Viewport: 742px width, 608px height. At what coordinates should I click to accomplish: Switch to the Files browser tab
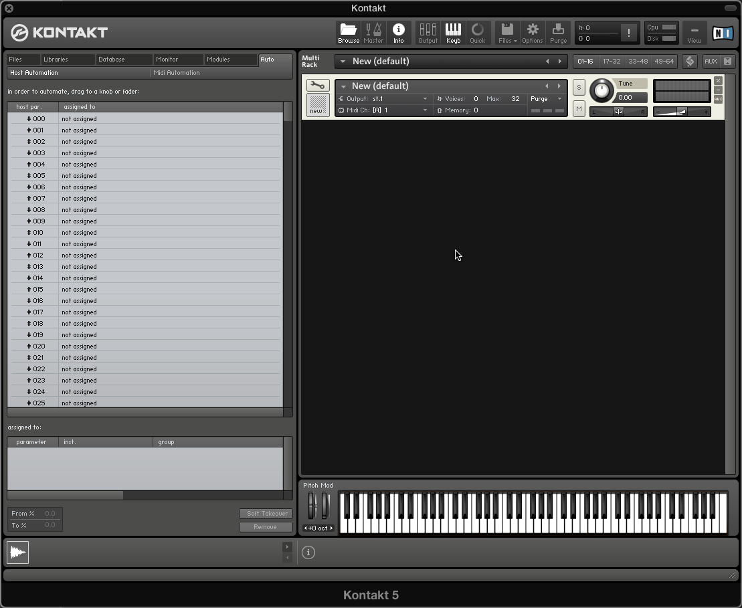(23, 60)
